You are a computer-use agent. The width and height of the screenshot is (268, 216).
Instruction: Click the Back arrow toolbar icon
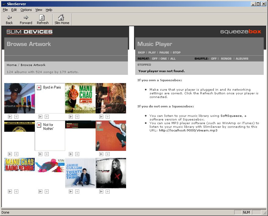pos(9,18)
